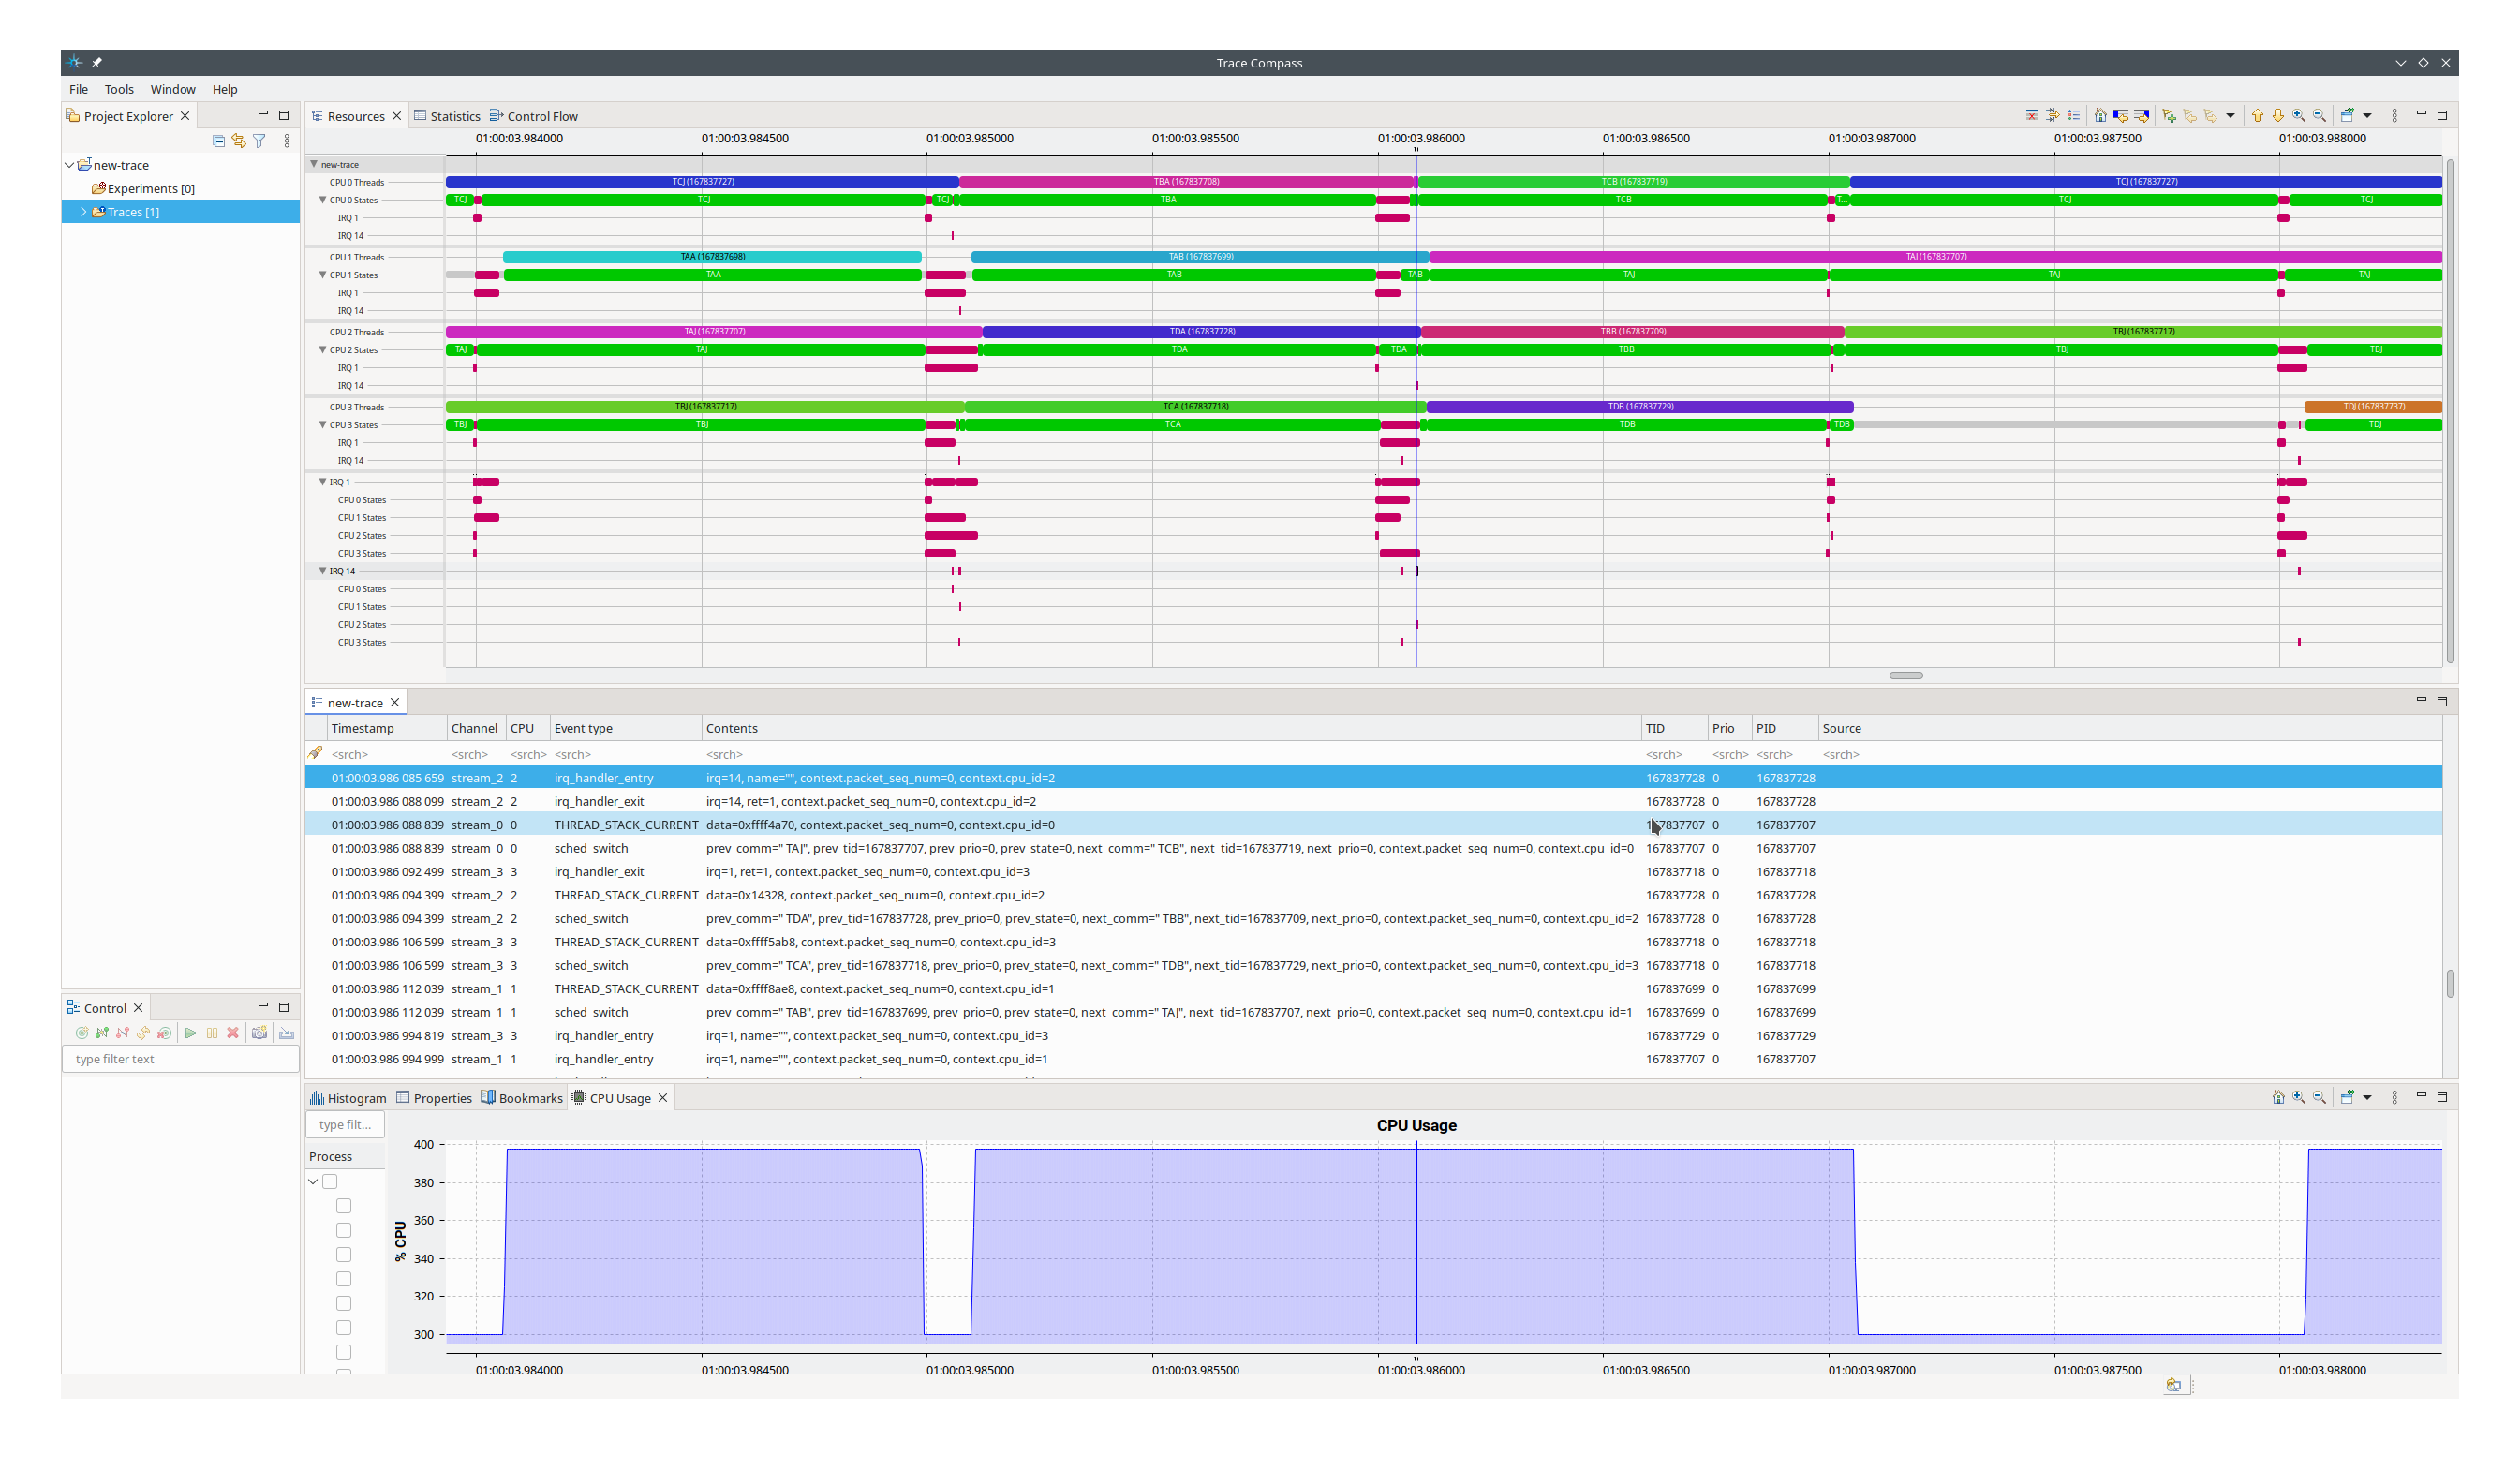2520x1471 pixels.
Task: Select the previous state change arrow icon
Action: pos(2120,116)
